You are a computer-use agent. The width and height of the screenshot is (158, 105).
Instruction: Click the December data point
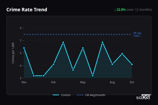coord(34,76)
